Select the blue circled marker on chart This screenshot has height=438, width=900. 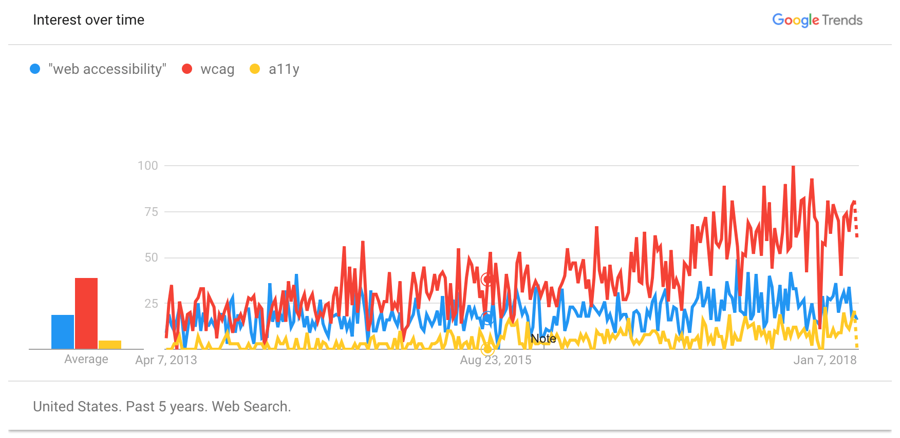click(x=487, y=318)
